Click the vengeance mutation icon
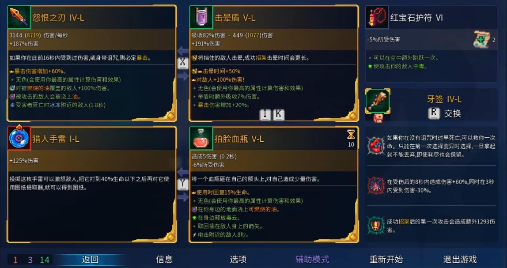Image resolution: width=507 pixels, height=268 pixels. tap(375, 185)
